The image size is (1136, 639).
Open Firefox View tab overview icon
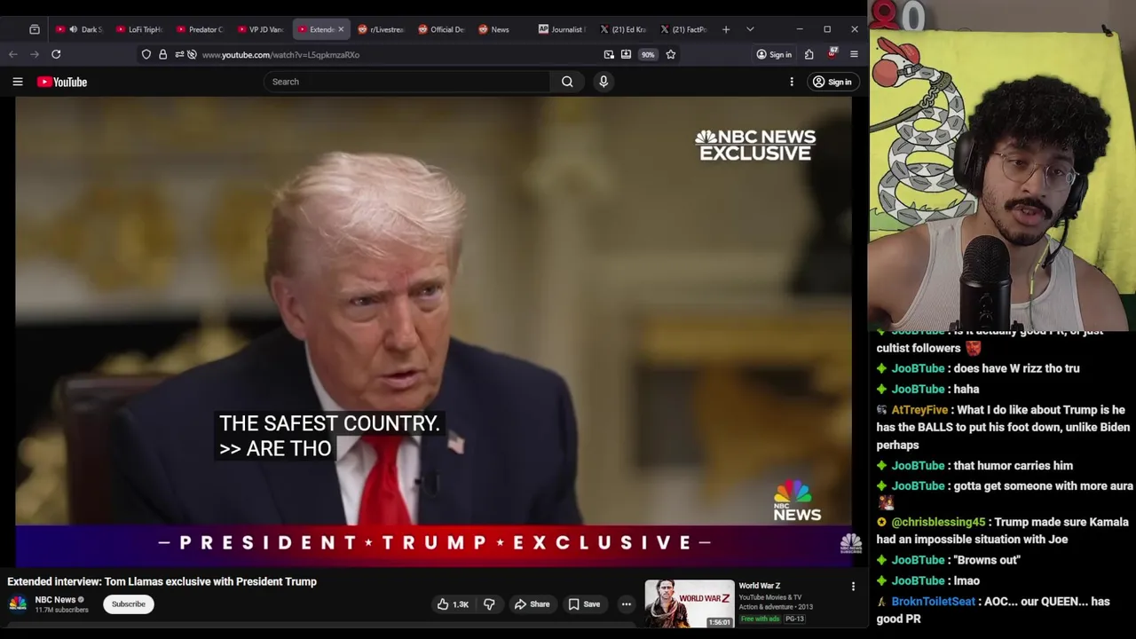click(x=35, y=29)
